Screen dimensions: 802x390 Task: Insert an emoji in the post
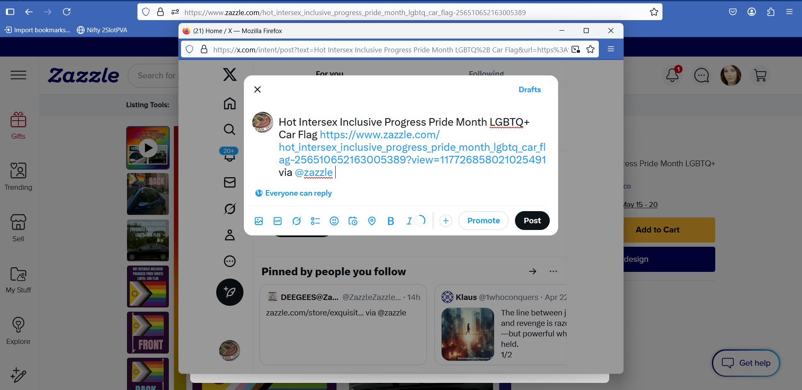coord(334,221)
